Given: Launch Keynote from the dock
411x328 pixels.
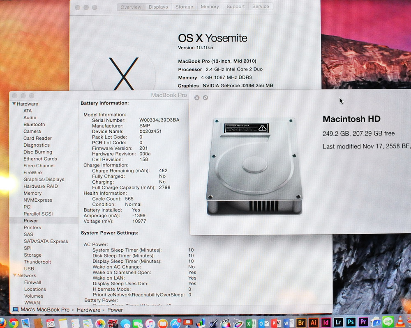Looking at the screenshot, I should point(188,323).
